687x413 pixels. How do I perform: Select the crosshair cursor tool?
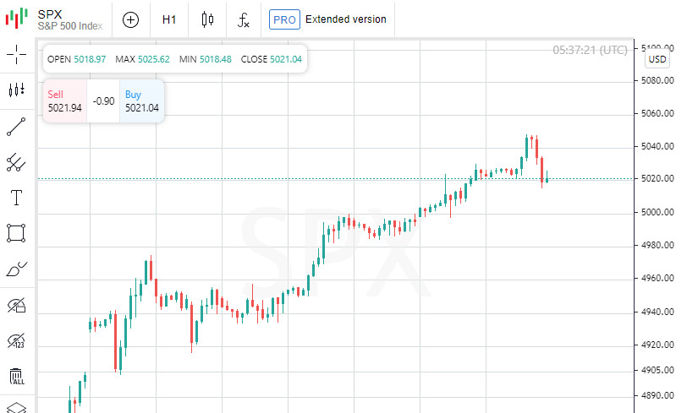(x=16, y=55)
